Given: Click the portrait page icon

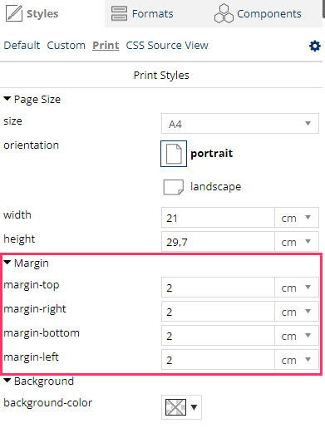Looking at the screenshot, I should (174, 154).
